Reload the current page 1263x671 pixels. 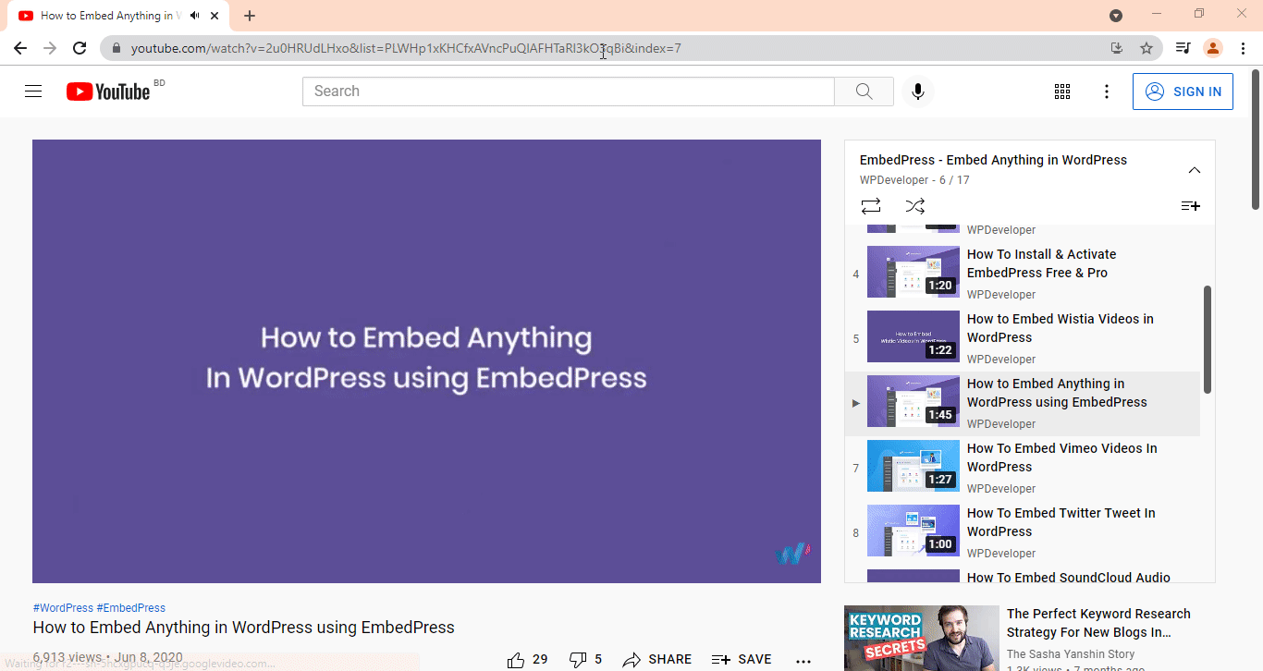click(x=80, y=48)
